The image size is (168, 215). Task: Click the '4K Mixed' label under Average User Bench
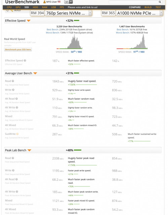click(10, 125)
